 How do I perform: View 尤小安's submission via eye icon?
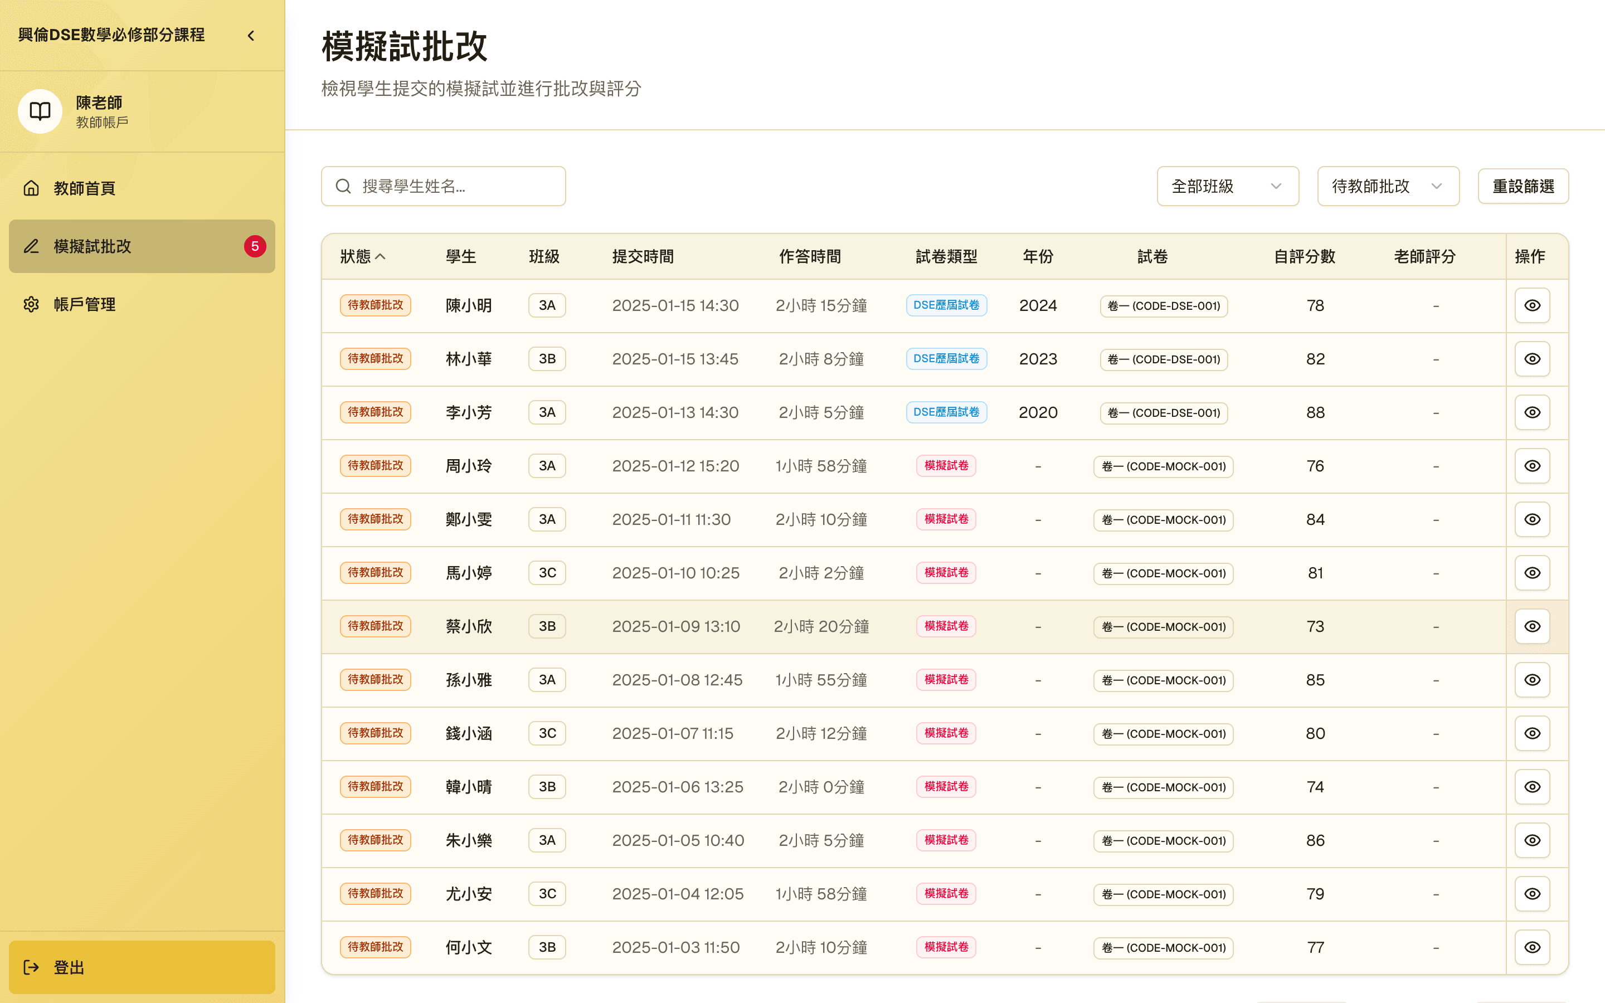pos(1532,894)
